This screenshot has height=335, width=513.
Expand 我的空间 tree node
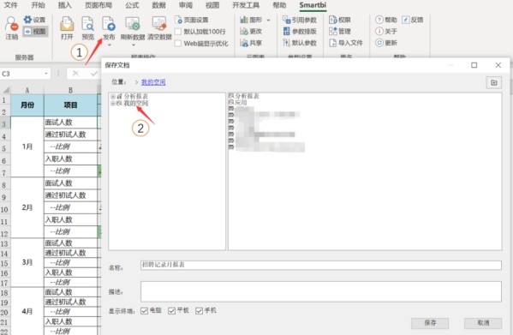pyautogui.click(x=112, y=104)
